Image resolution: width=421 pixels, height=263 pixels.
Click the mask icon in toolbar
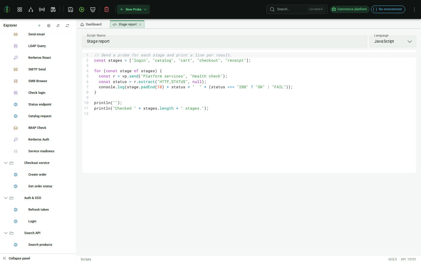pos(93,9)
